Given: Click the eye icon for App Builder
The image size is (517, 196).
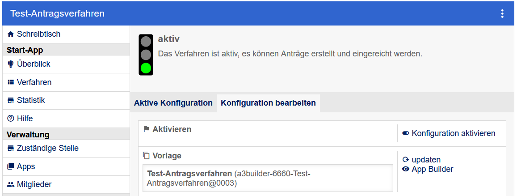Looking at the screenshot, I should tap(406, 169).
